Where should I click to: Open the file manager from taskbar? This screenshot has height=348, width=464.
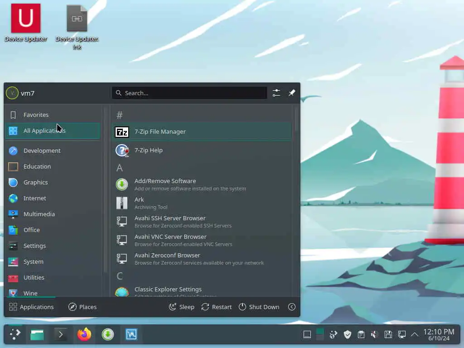tap(37, 334)
